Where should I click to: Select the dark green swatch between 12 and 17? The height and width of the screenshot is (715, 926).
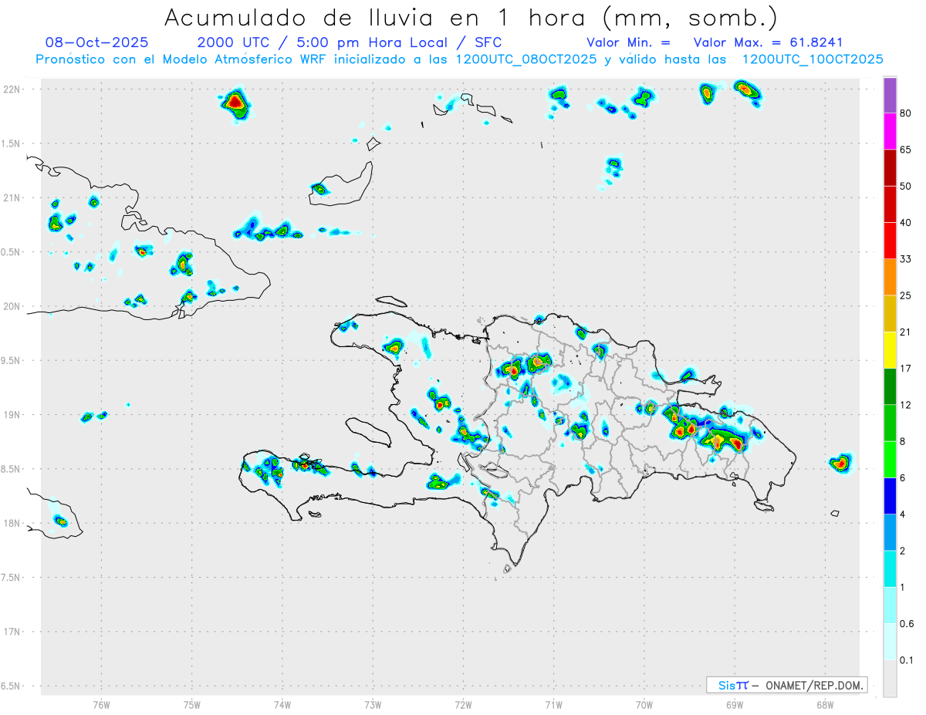(890, 386)
